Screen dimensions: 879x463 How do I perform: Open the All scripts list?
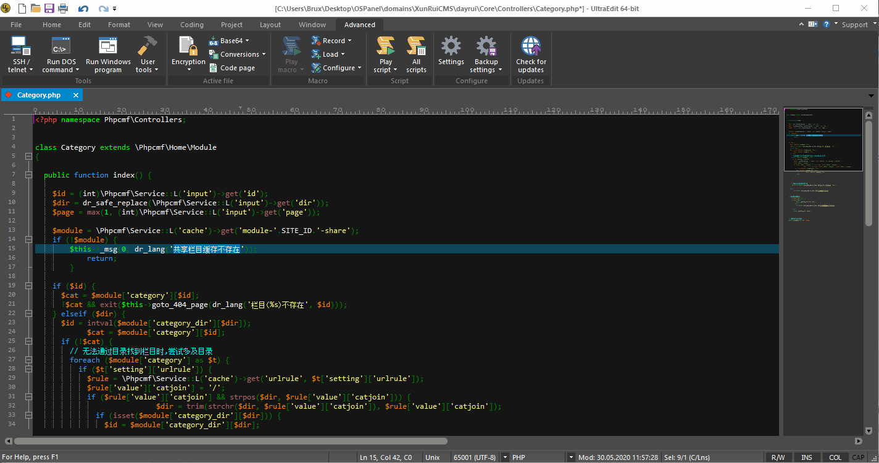point(416,47)
